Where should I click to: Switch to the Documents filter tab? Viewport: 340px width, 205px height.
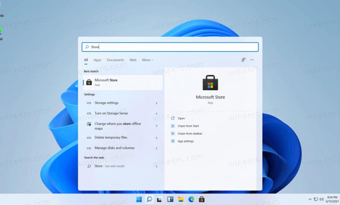(x=115, y=60)
